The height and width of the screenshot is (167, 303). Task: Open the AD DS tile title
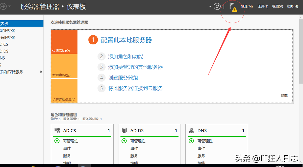(137, 131)
